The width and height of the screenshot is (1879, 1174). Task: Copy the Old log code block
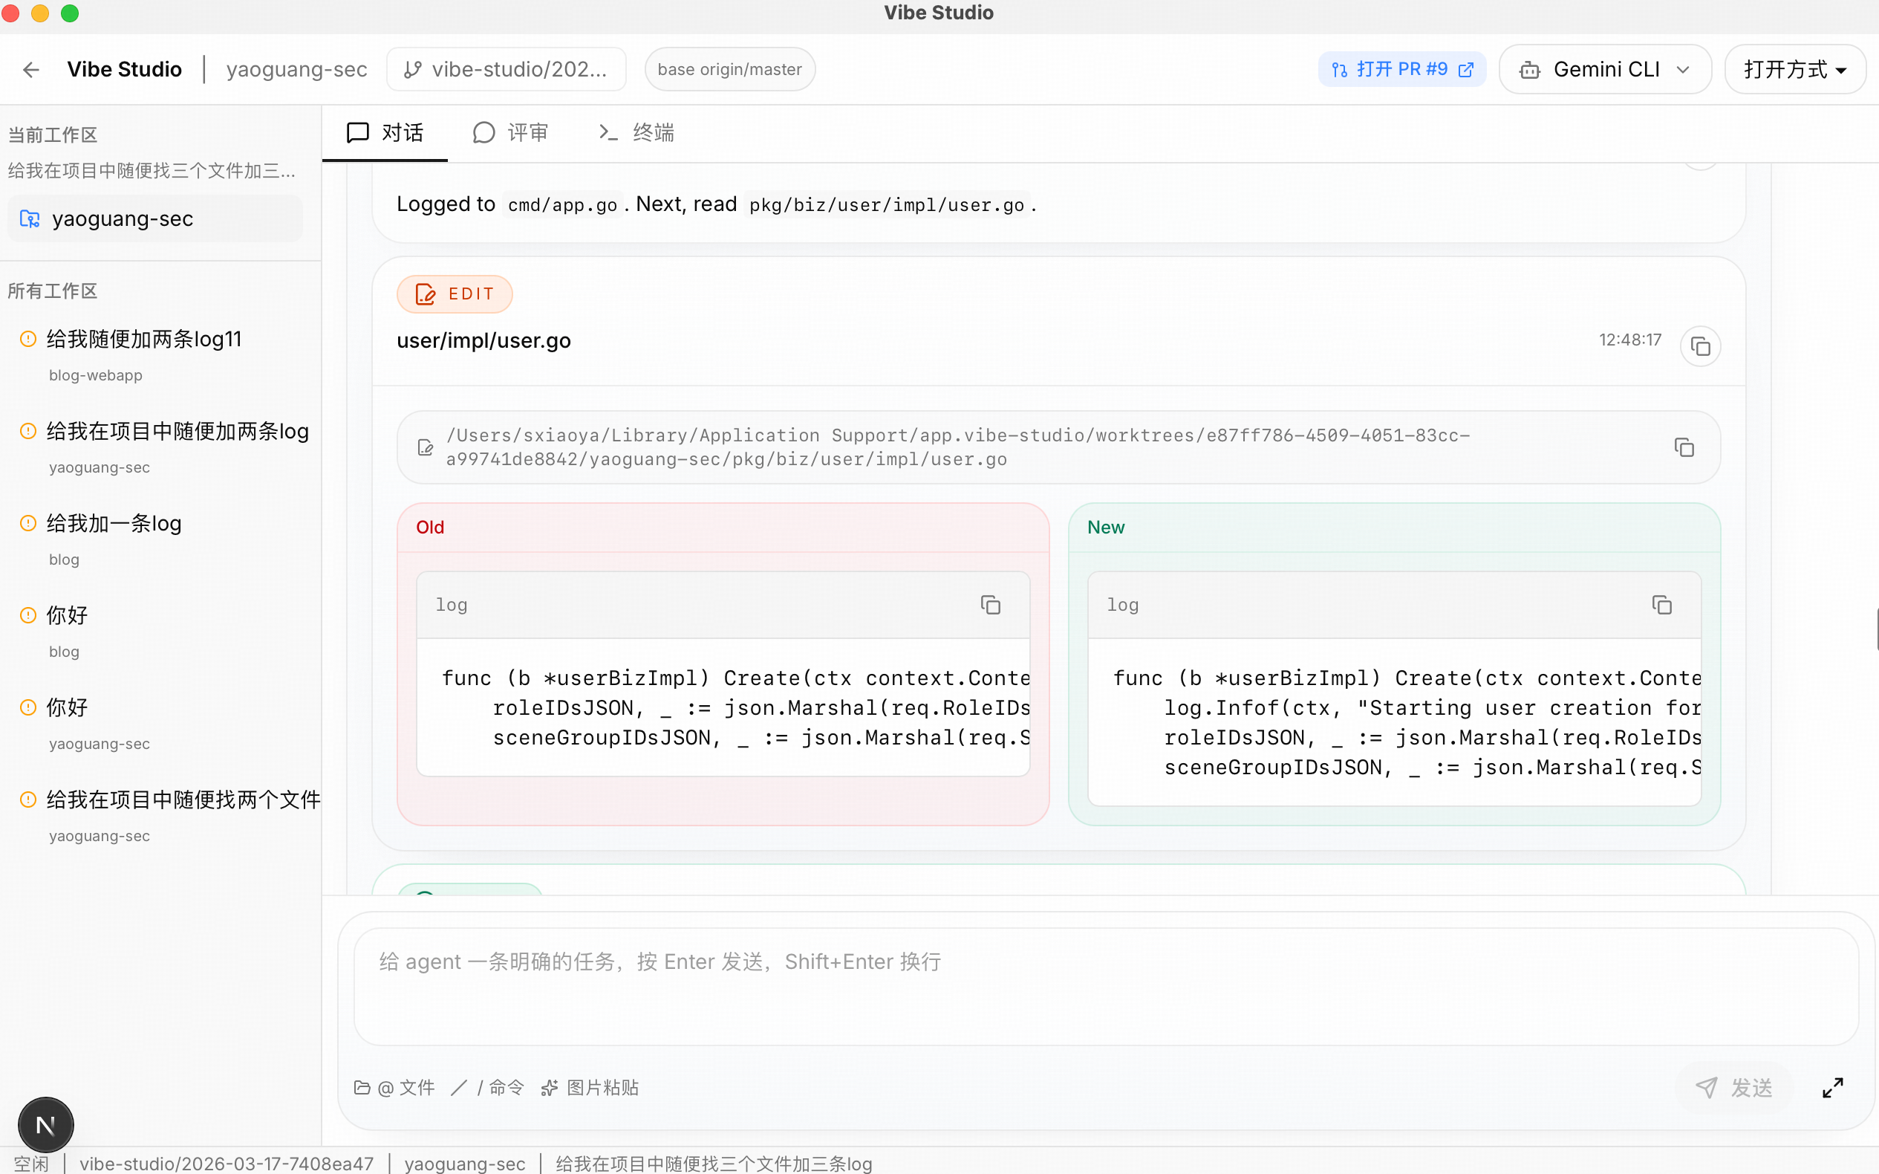[990, 605]
